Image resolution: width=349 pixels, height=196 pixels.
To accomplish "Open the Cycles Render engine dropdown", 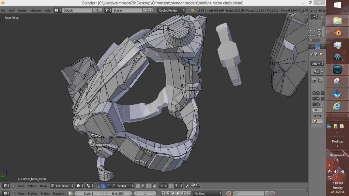I will point(171,11).
